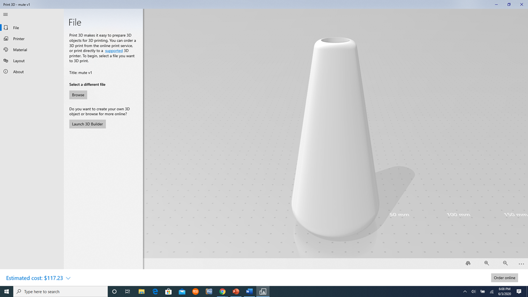The height and width of the screenshot is (297, 528).
Task: Click the rotate view icon above Order online
Action: (x=468, y=263)
